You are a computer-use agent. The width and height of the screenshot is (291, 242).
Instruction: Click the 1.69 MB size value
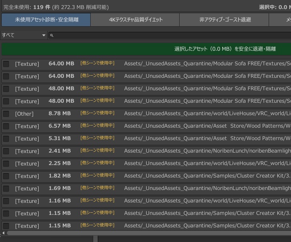point(60,188)
